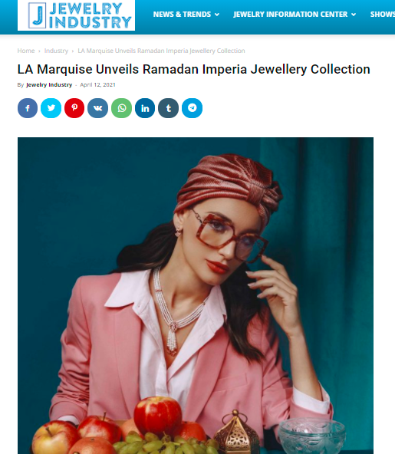
Task: Pin article to Pinterest
Action: click(74, 108)
